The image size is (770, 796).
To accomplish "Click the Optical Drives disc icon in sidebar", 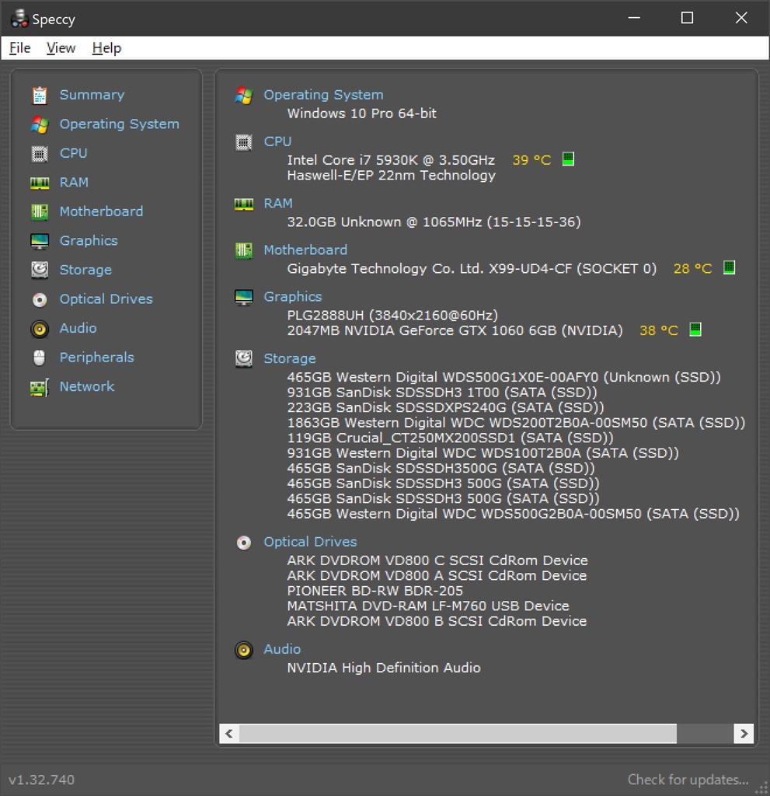I will coord(40,299).
